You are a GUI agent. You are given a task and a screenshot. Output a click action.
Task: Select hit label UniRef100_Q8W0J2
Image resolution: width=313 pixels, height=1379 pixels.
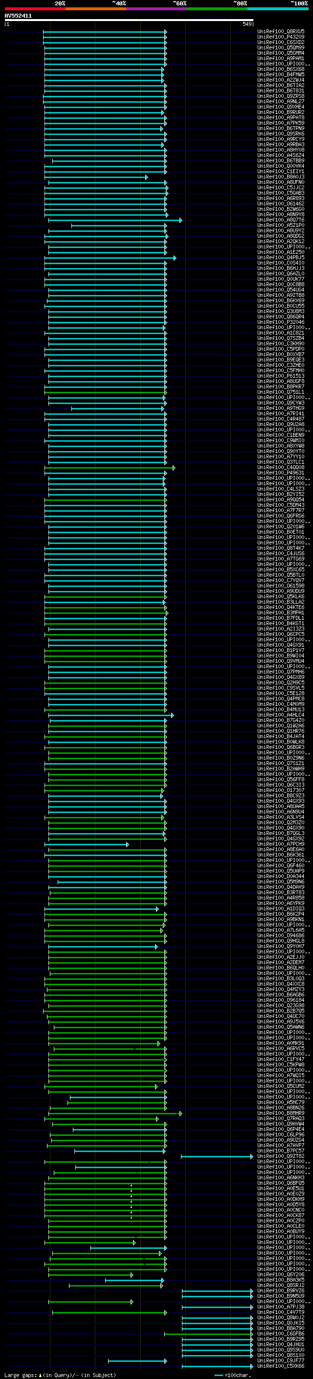tap(281, 1317)
